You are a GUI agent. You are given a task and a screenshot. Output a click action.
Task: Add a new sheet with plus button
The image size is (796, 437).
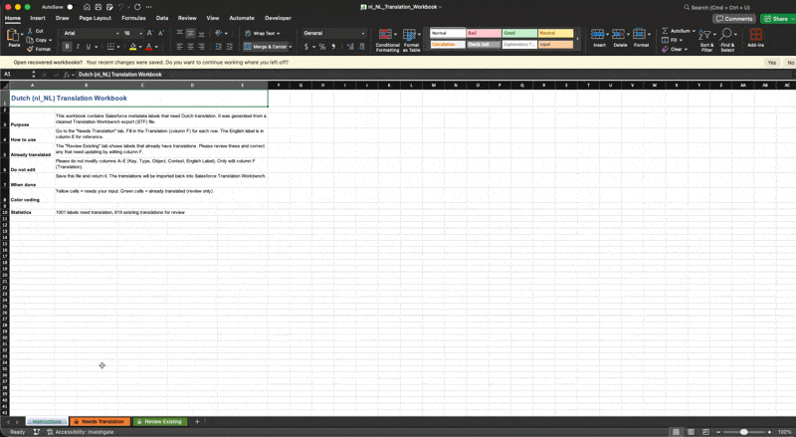[x=197, y=422]
